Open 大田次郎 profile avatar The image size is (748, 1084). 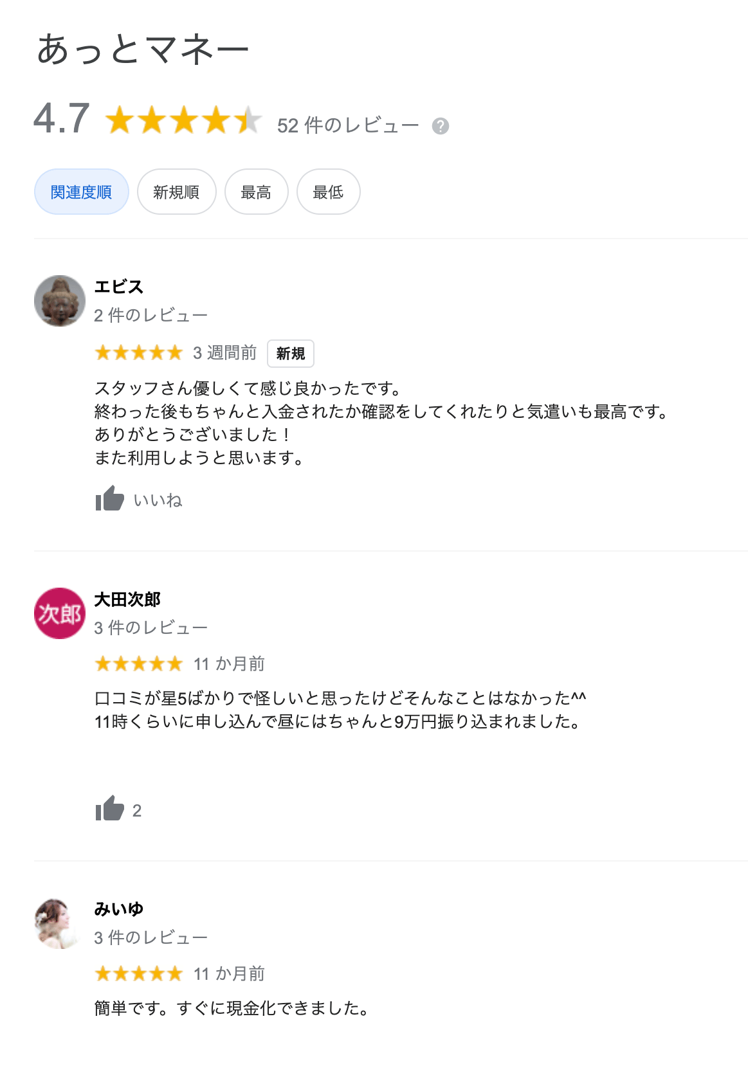(x=60, y=613)
